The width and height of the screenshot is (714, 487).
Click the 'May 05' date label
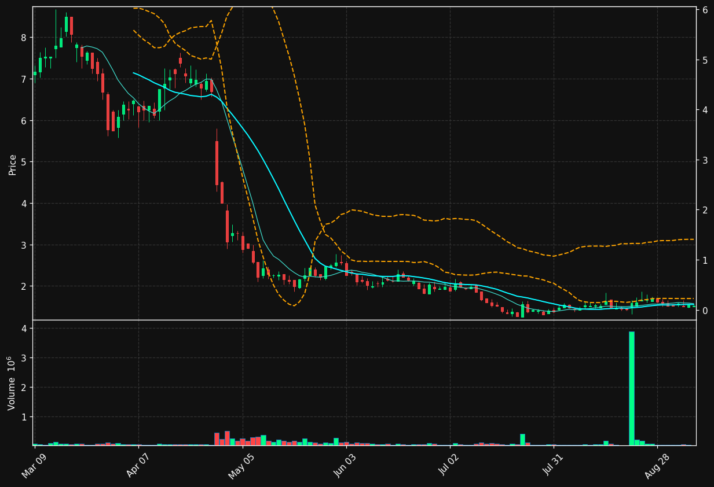(x=241, y=466)
